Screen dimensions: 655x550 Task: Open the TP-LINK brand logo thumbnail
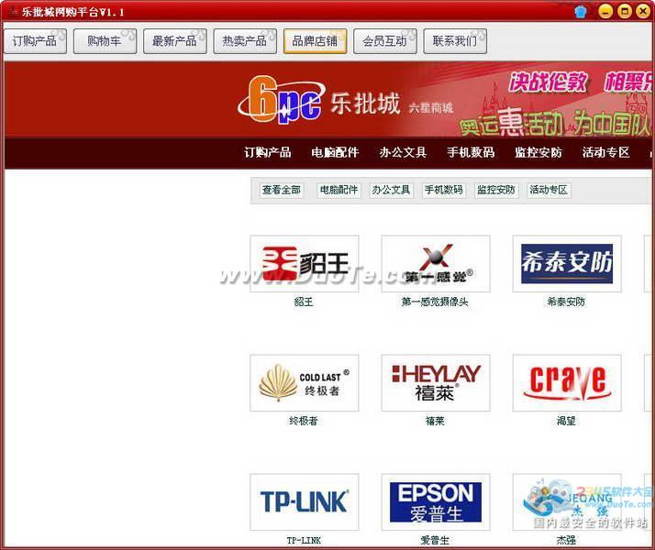tap(305, 502)
